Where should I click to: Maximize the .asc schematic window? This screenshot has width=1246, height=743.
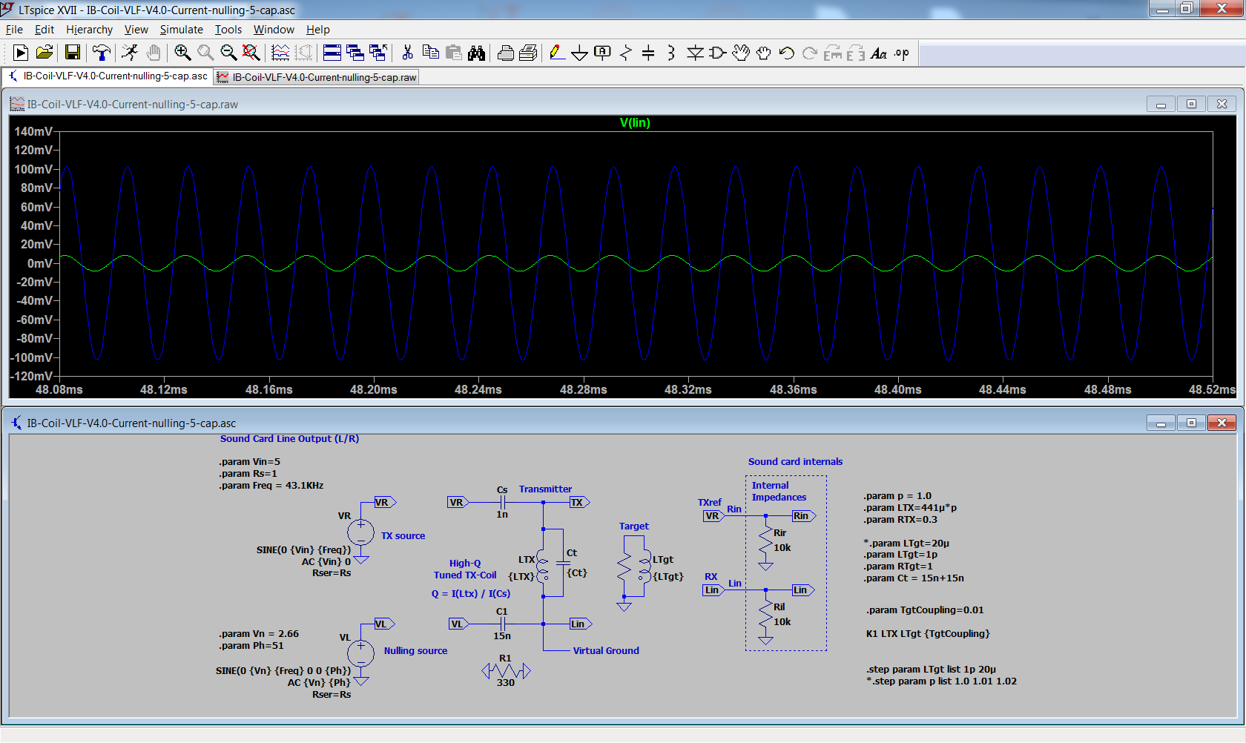pos(1191,423)
